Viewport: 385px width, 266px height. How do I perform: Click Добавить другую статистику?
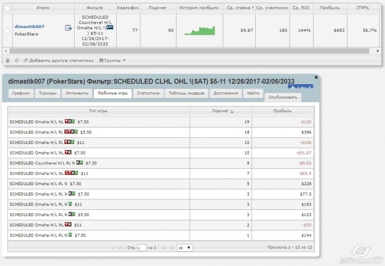coord(59,60)
